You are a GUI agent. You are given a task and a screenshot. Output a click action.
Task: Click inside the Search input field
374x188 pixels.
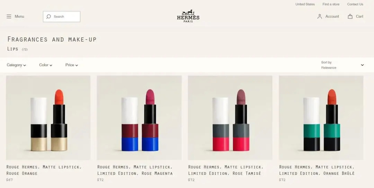pos(62,17)
